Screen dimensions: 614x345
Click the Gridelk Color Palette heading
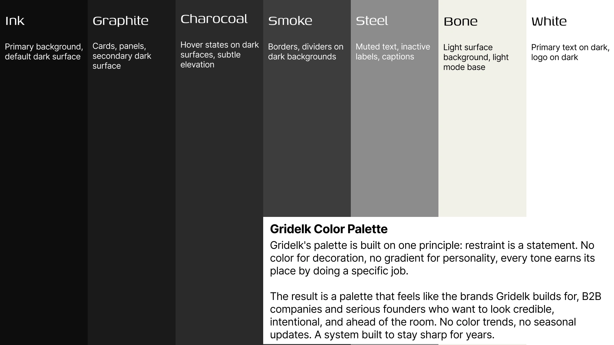[x=329, y=229]
